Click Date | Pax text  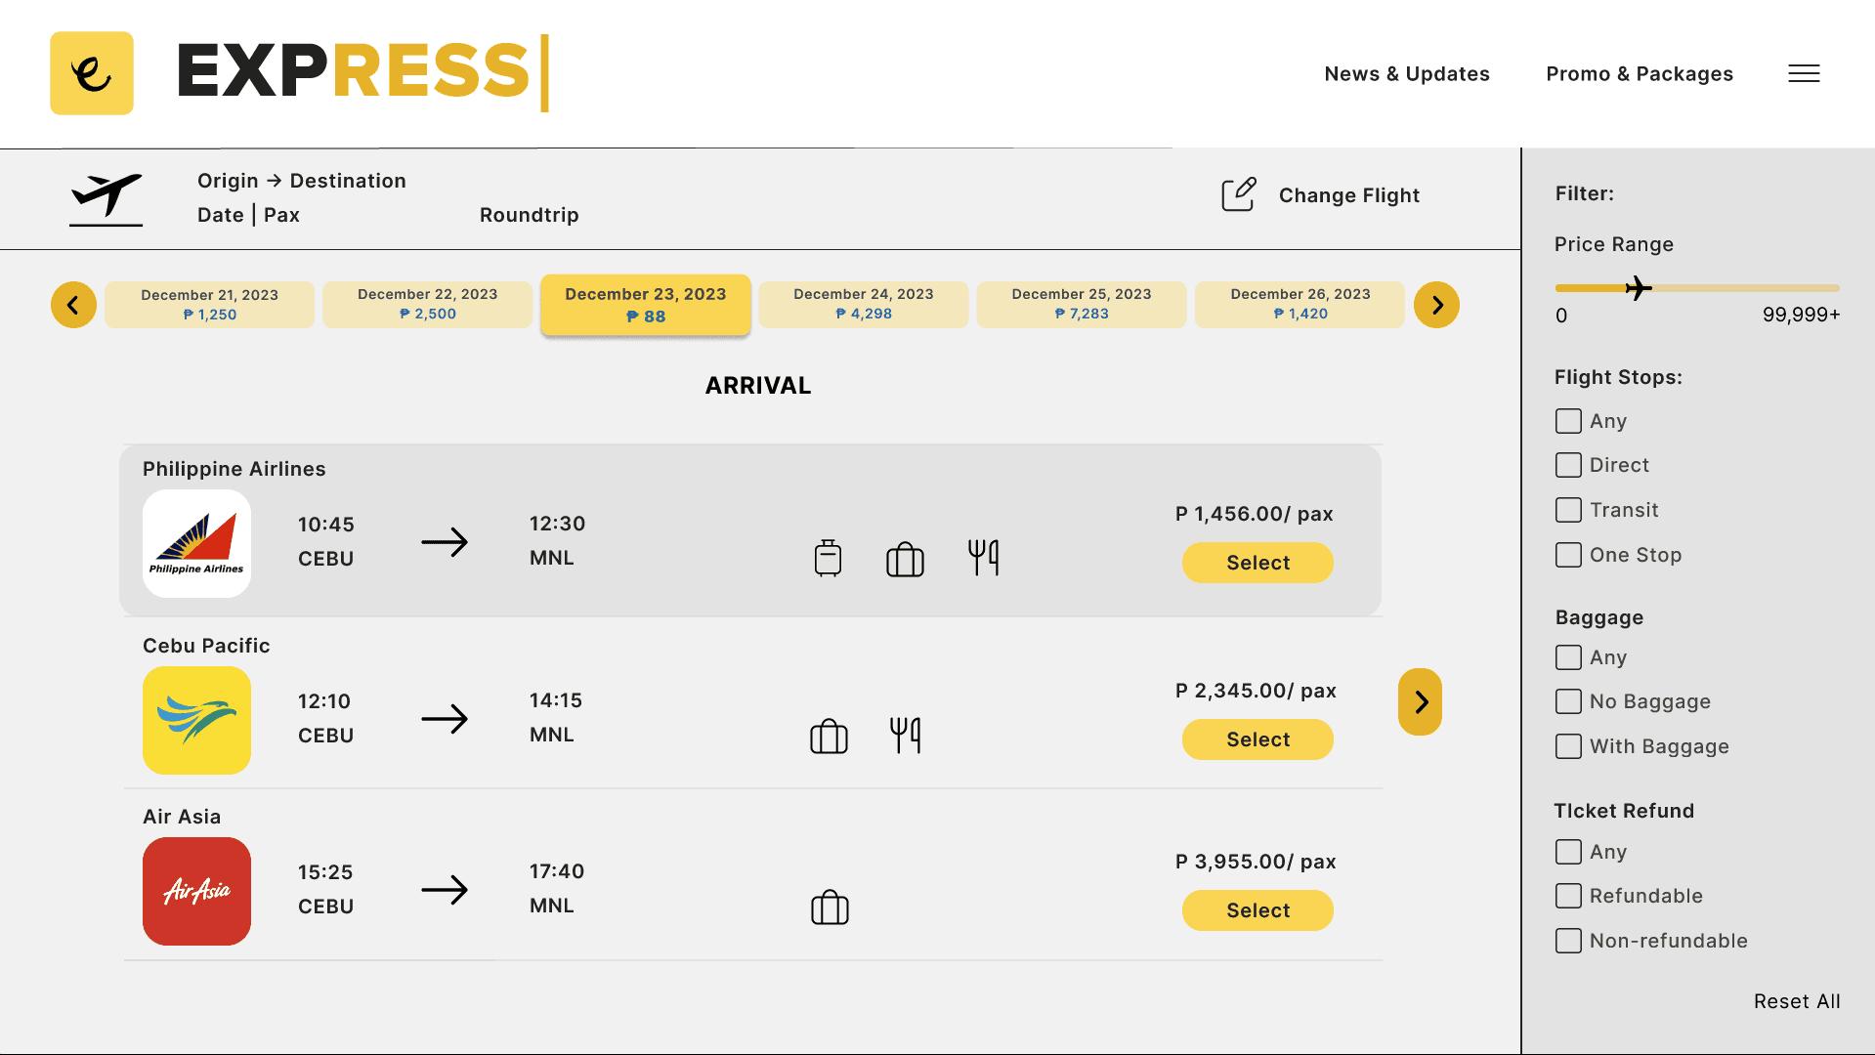[248, 215]
